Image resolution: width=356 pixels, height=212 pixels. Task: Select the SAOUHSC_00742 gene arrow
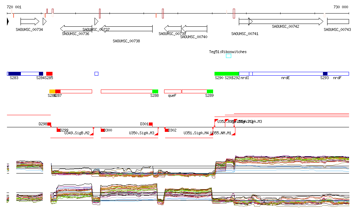pyautogui.click(x=286, y=22)
